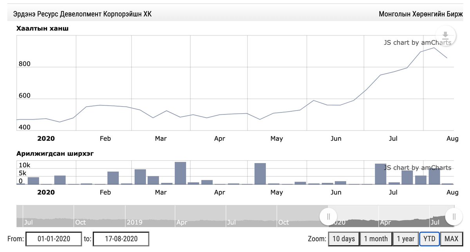Viewport: 470px width, 252px height.
Task: Click the Арилжигдсан ширхэг panel title
Action: click(55, 154)
